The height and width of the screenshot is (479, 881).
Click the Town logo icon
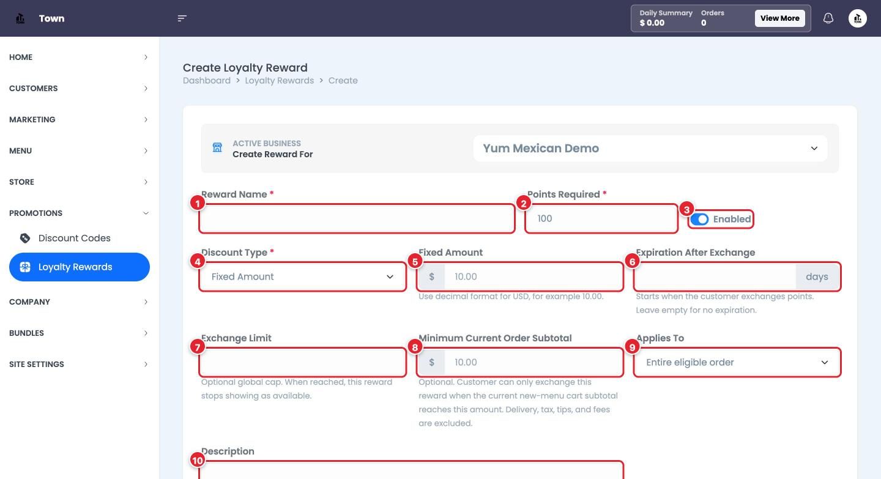pos(20,18)
